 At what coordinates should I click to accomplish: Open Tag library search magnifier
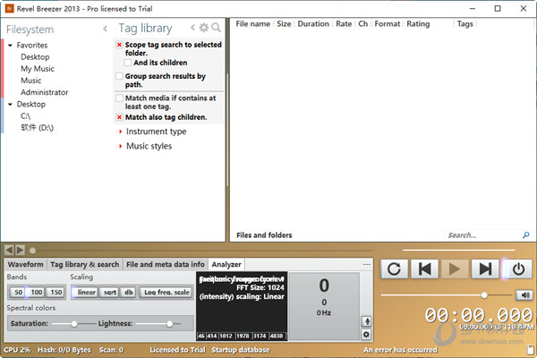click(216, 28)
